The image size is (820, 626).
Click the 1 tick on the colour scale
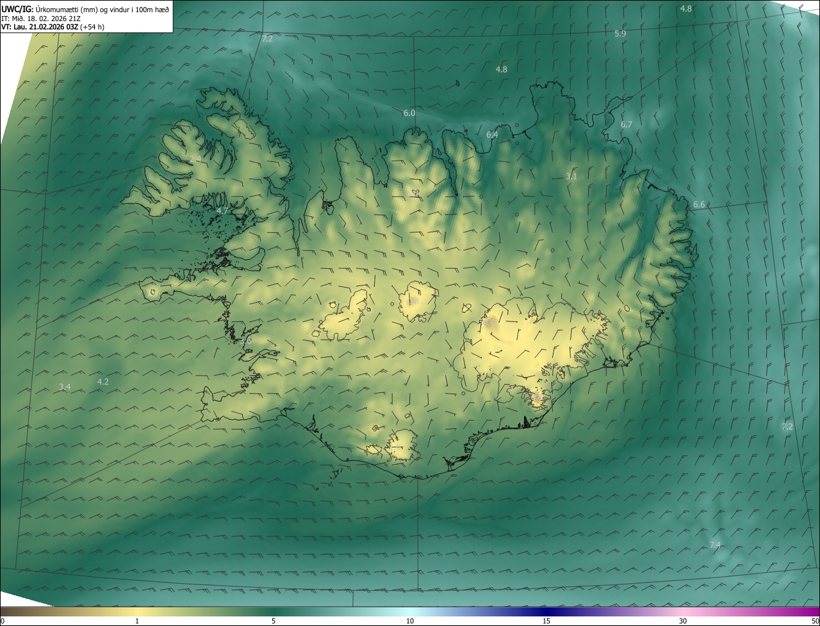(x=137, y=621)
